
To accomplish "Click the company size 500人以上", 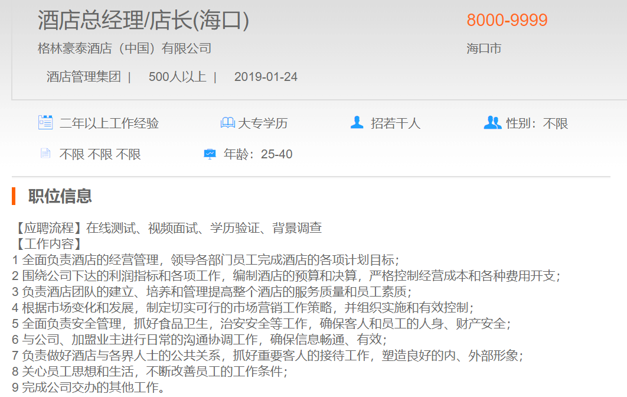I will pos(177,77).
